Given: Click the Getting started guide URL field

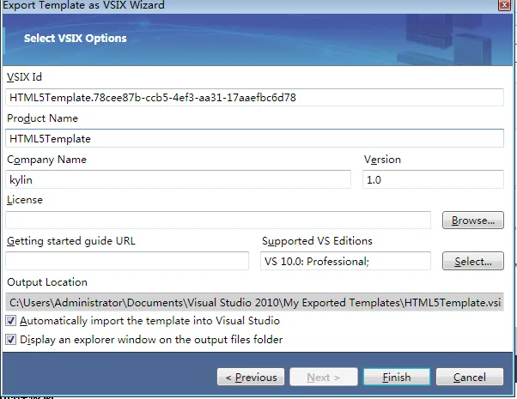Looking at the screenshot, I should click(x=127, y=261).
